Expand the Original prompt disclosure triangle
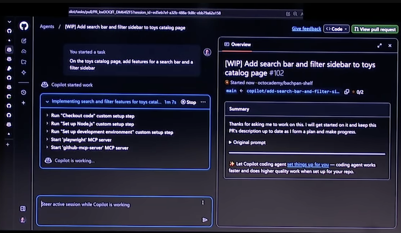 (230, 143)
